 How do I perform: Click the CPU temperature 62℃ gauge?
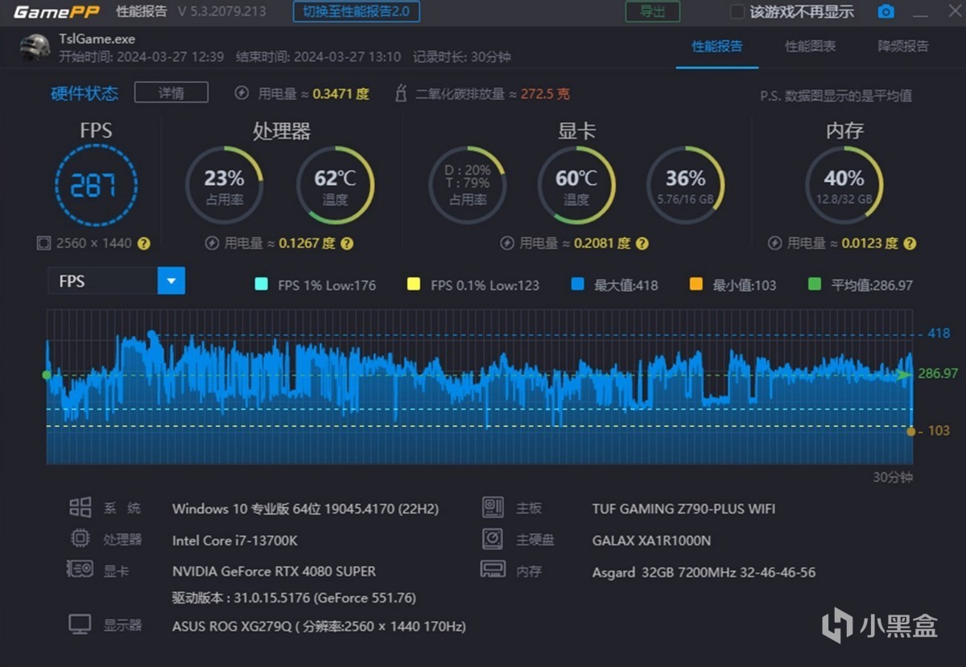335,185
